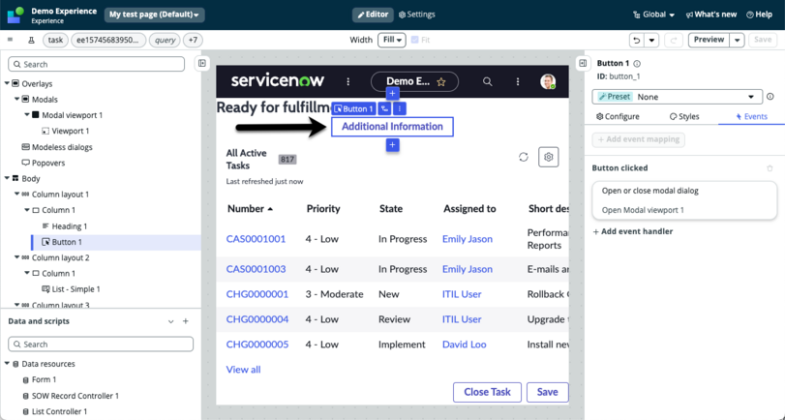Viewport: 785px width, 420px height.
Task: Click the +7 parameters pill
Action: click(194, 40)
